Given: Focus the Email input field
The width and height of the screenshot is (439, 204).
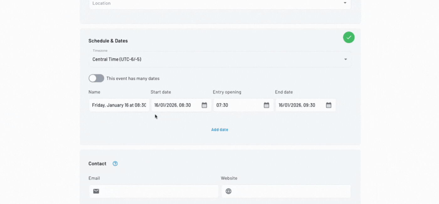Looking at the screenshot, I should click(x=158, y=191).
